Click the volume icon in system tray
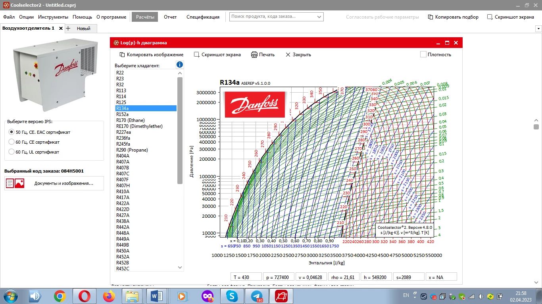This screenshot has height=304, width=542. point(481,296)
